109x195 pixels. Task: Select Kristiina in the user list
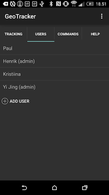pyautogui.click(x=54, y=74)
